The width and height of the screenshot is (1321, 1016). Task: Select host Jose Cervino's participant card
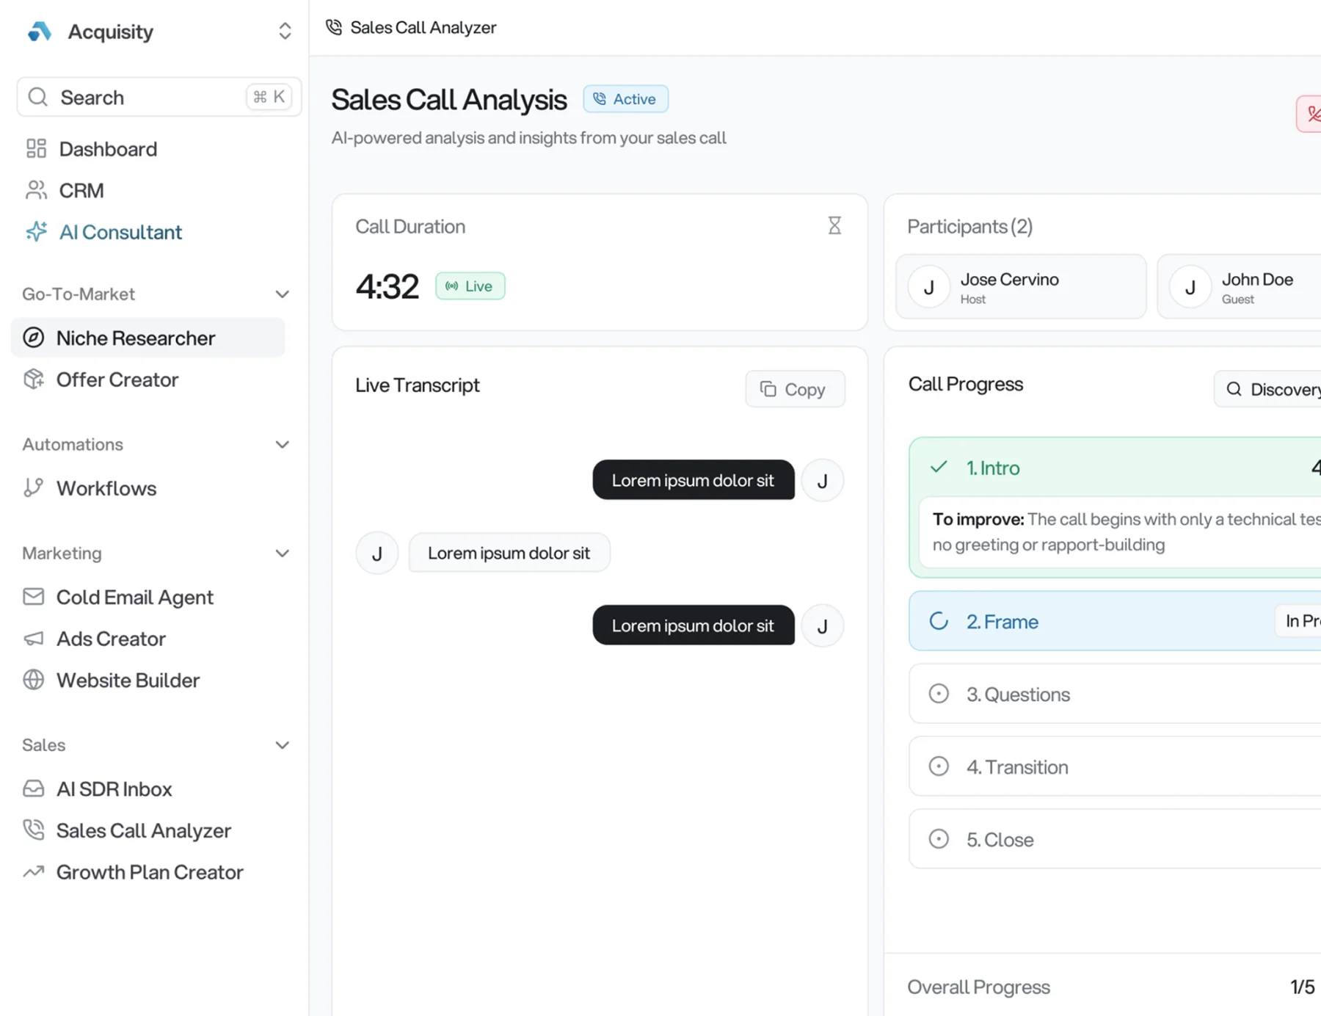pyautogui.click(x=1021, y=286)
